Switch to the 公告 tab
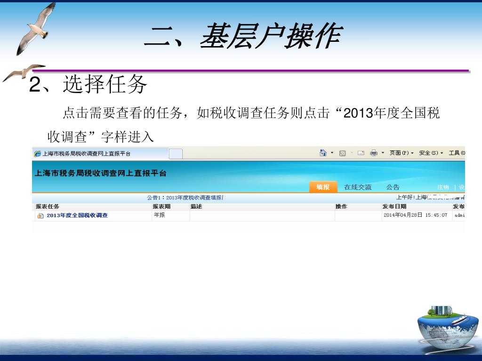 coord(393,187)
